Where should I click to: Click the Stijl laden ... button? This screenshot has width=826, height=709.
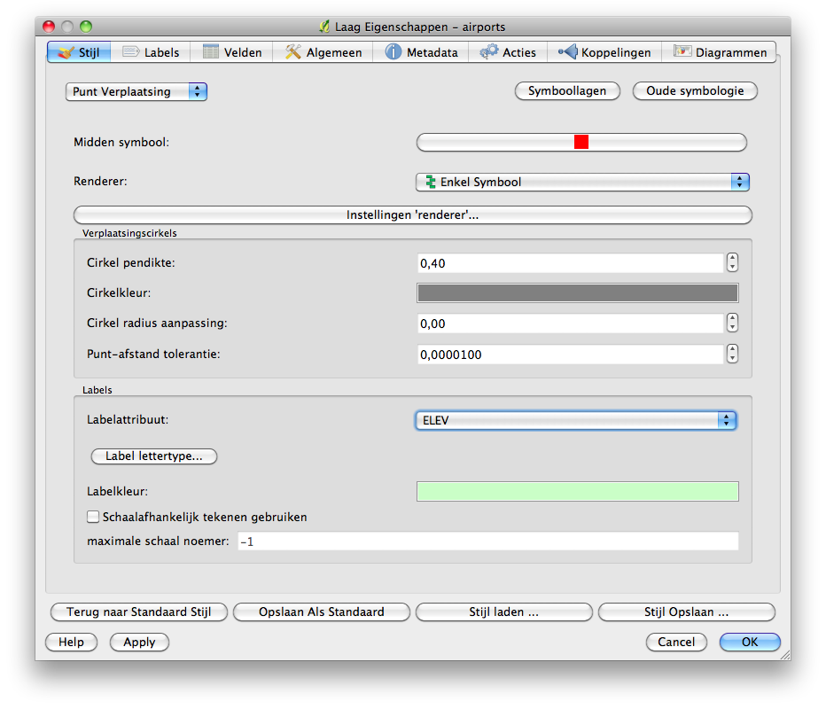click(x=504, y=612)
